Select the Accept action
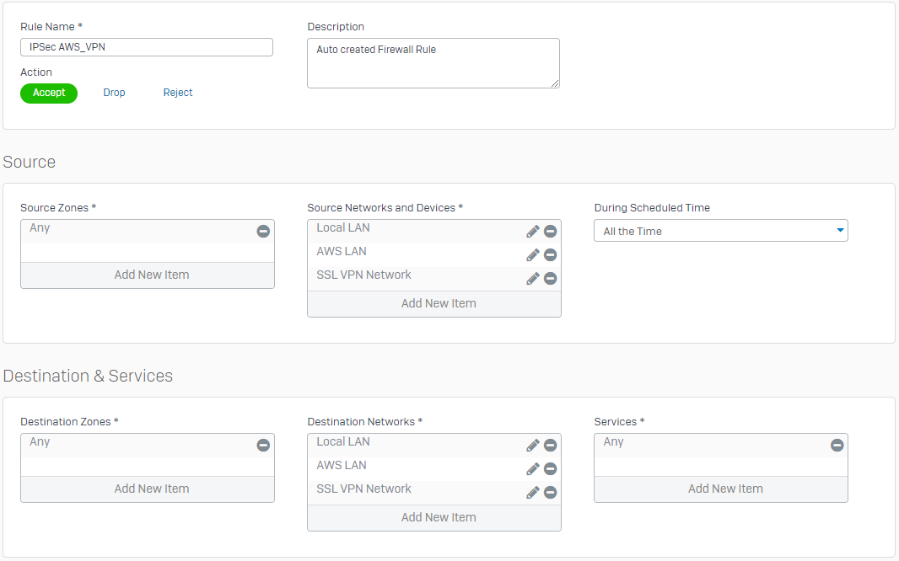The width and height of the screenshot is (899, 561). 49,93
